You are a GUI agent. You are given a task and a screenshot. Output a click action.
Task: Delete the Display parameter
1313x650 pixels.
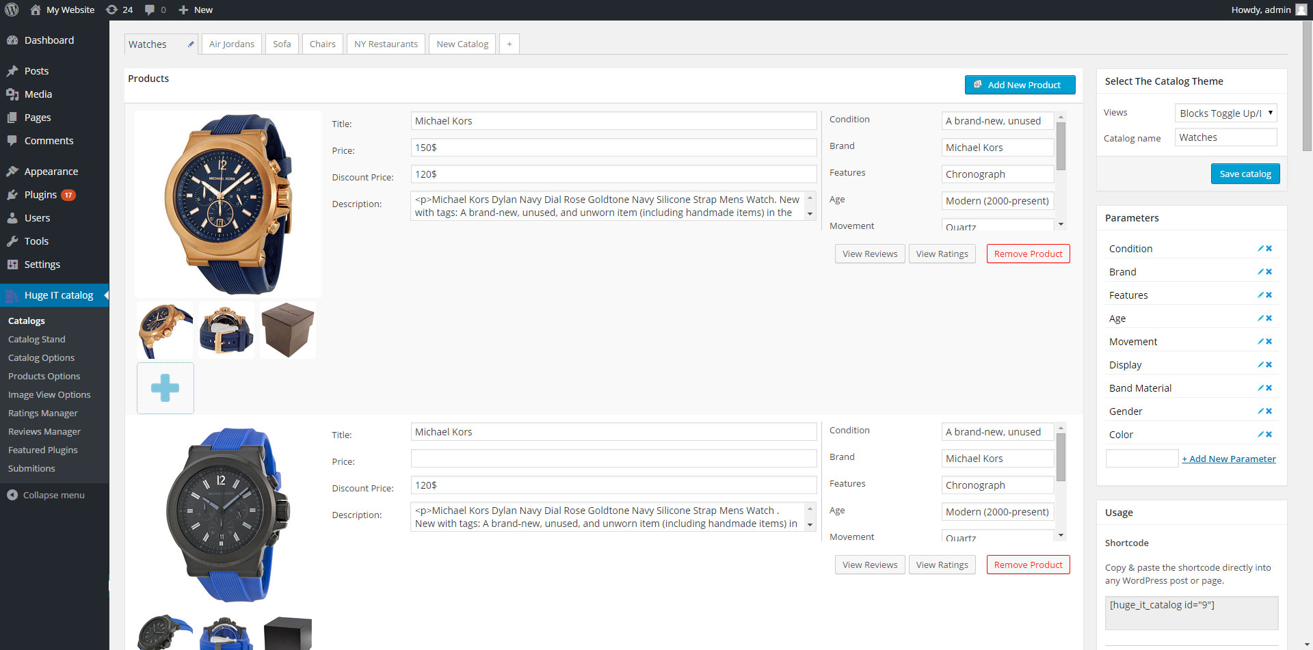tap(1269, 365)
